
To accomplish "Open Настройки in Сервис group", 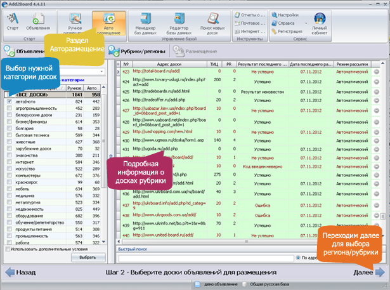I will pyautogui.click(x=285, y=15).
